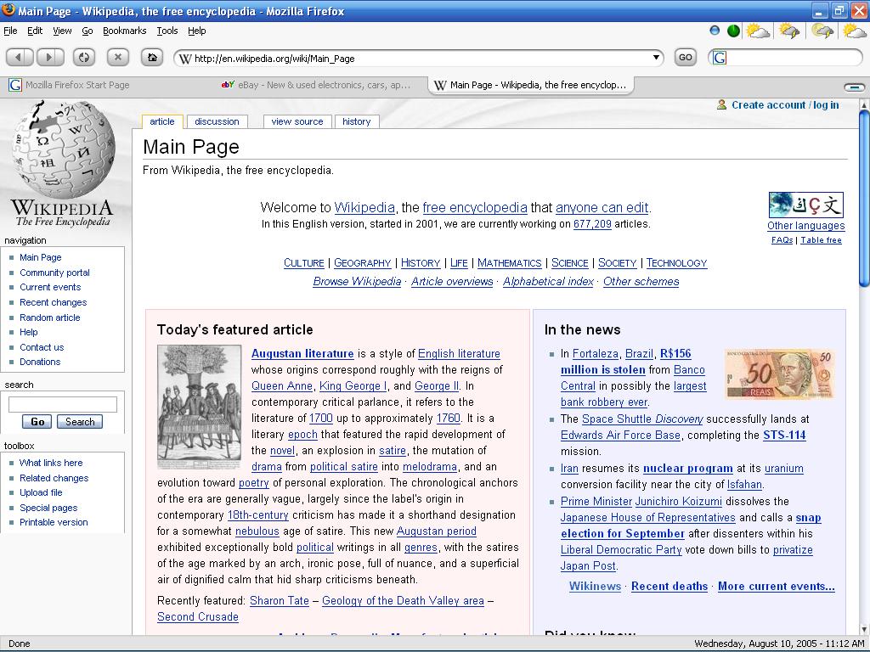Open the Recent deaths link

[669, 586]
